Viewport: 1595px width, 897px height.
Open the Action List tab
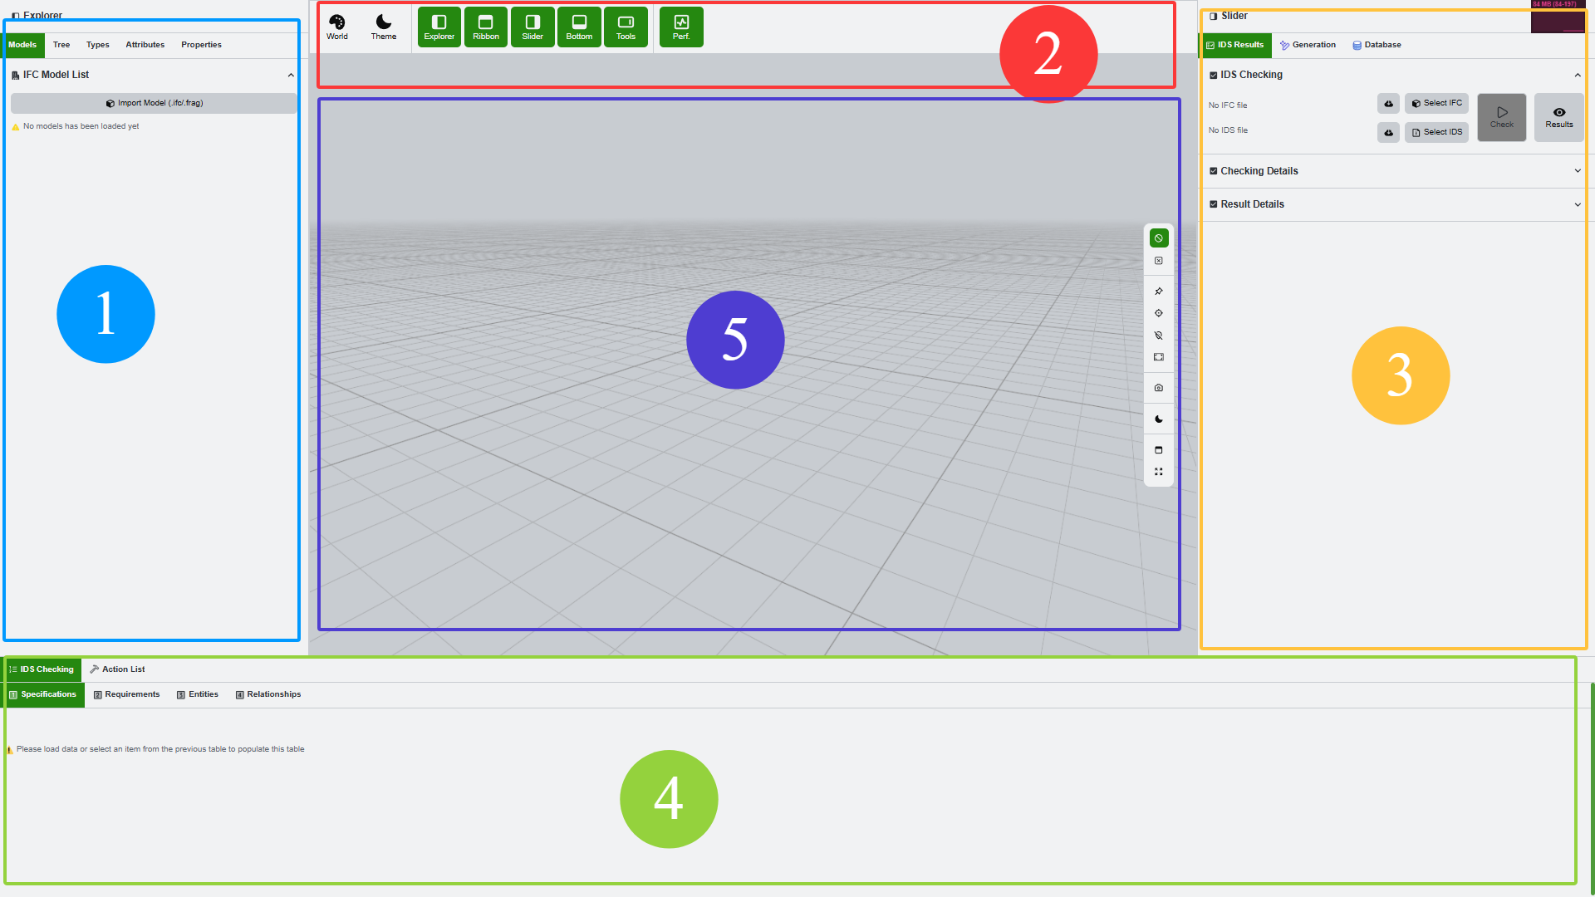[x=117, y=669]
